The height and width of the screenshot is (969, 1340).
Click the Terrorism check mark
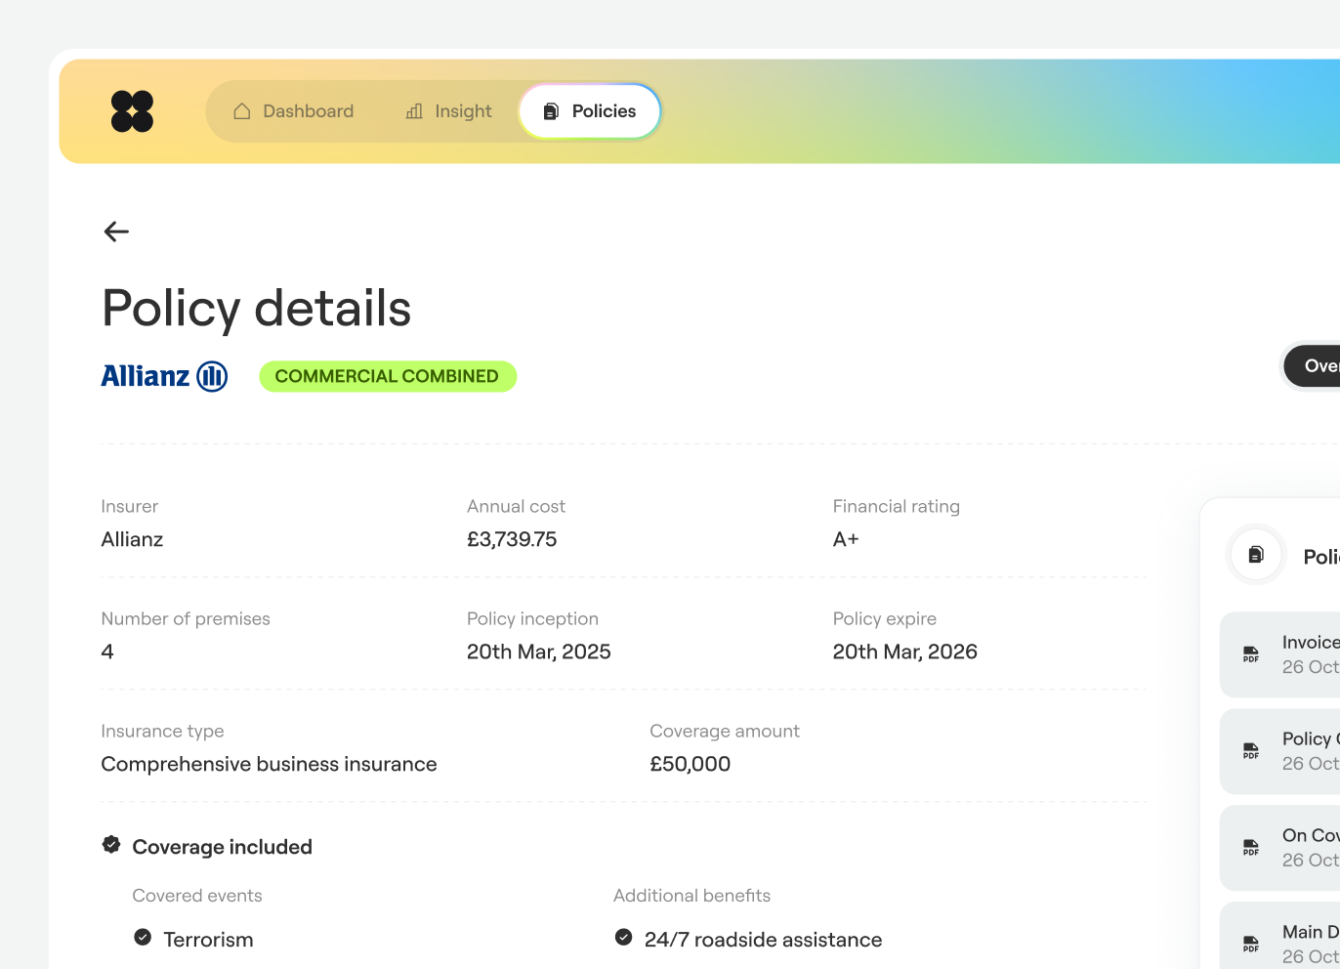[143, 938]
